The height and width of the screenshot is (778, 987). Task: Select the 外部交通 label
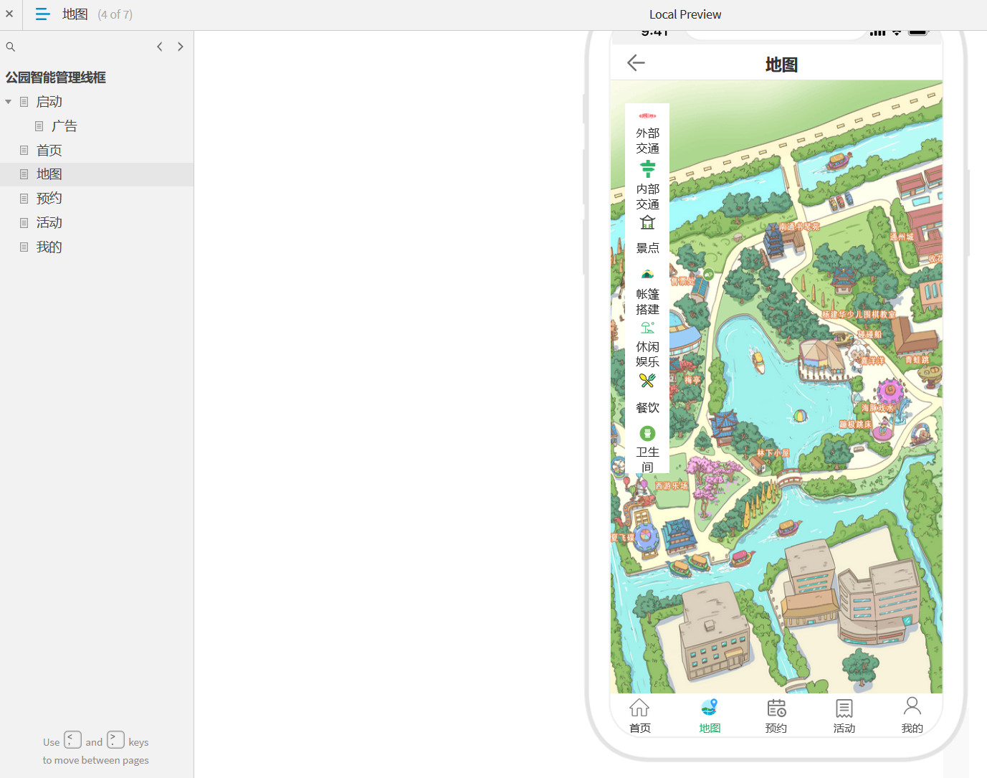[647, 141]
